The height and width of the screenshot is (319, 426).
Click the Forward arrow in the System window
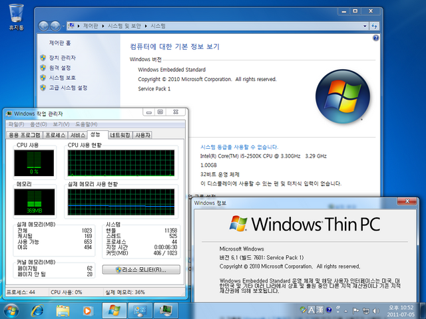pyautogui.click(x=55, y=26)
